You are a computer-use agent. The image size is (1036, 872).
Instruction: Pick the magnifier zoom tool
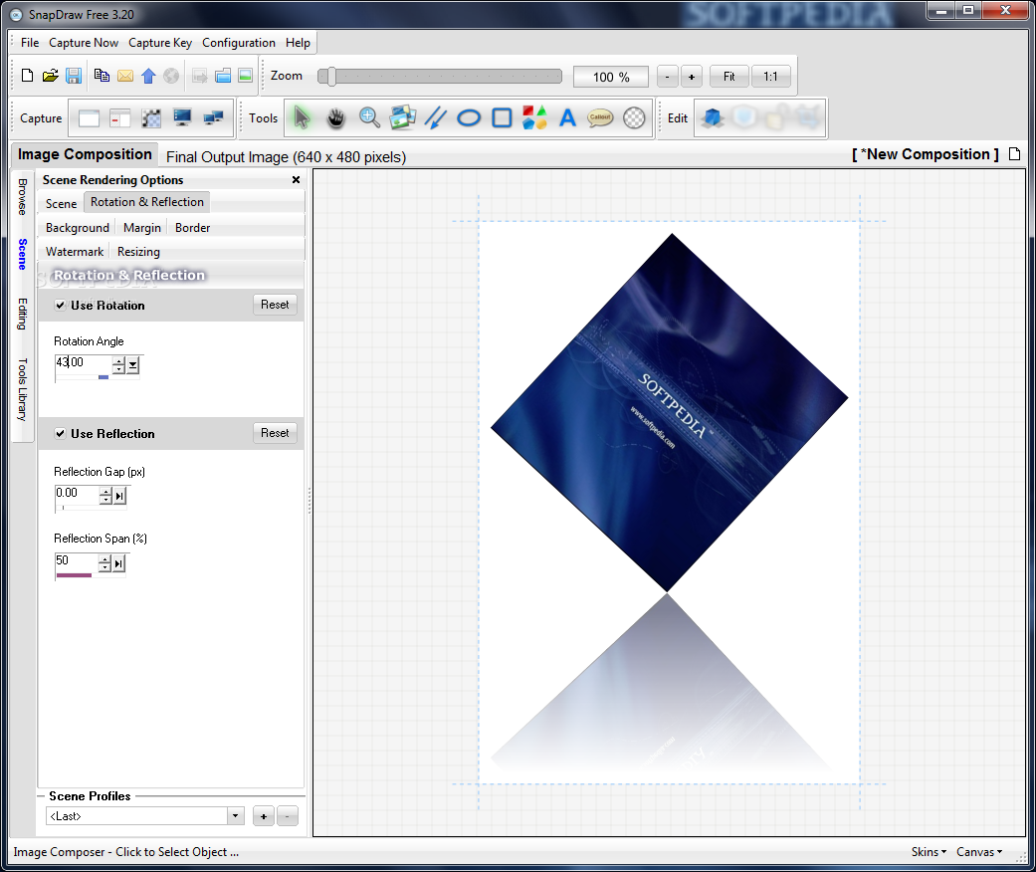(x=369, y=117)
